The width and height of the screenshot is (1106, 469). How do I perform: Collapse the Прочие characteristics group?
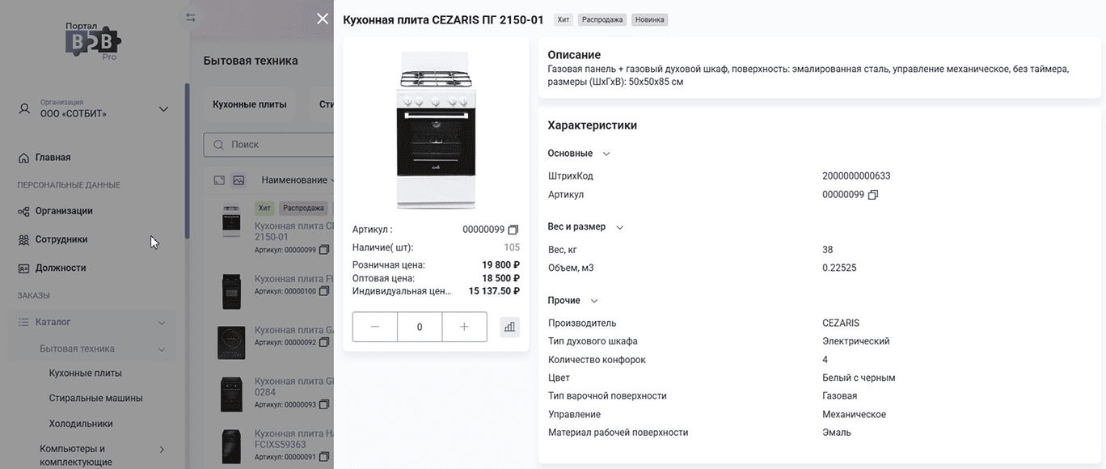tap(594, 301)
